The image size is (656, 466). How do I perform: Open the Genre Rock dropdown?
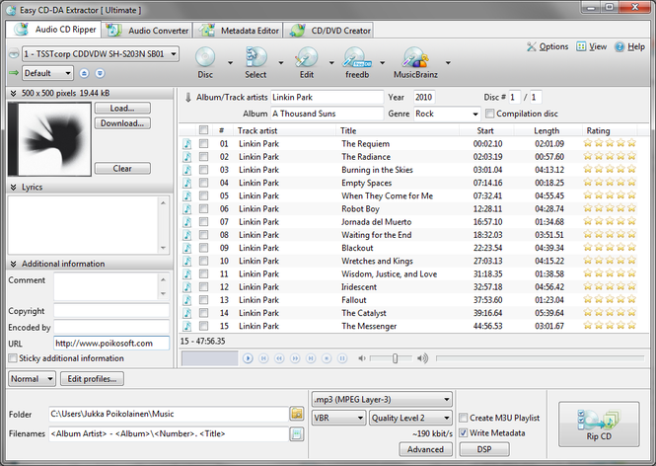point(447,114)
